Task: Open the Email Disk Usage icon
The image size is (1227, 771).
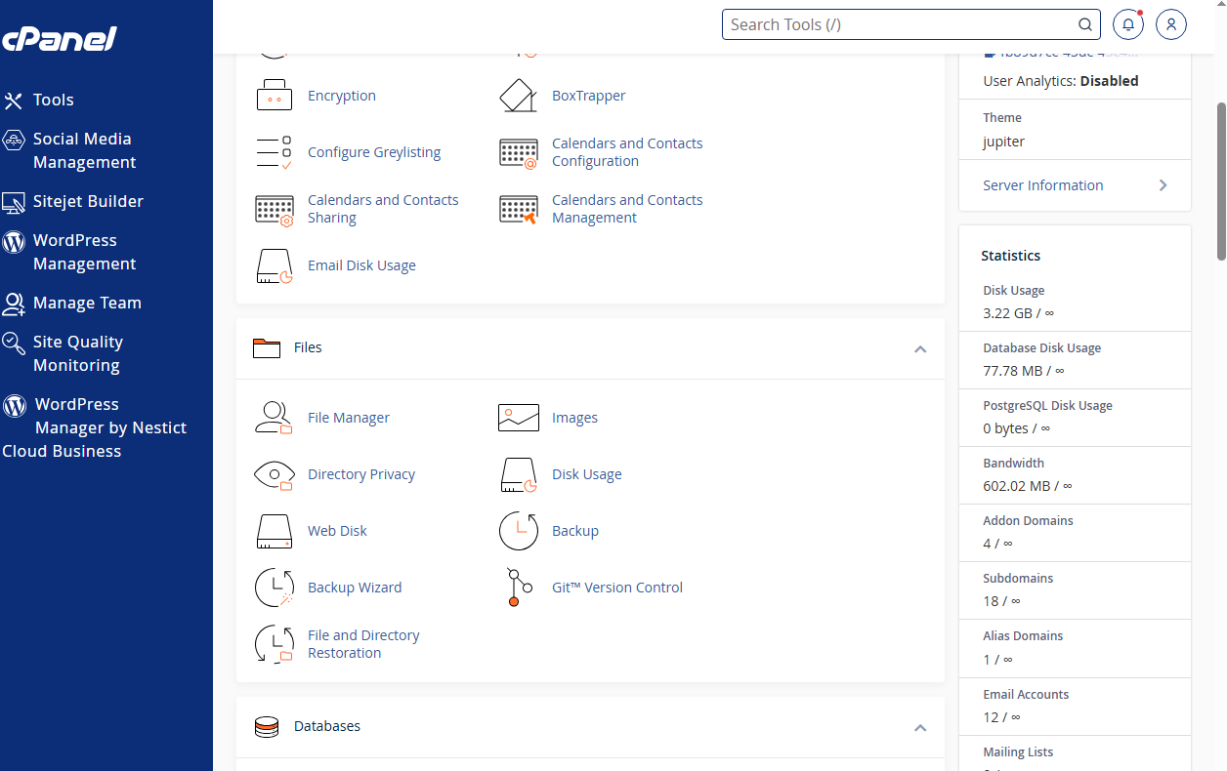Action: point(274,265)
